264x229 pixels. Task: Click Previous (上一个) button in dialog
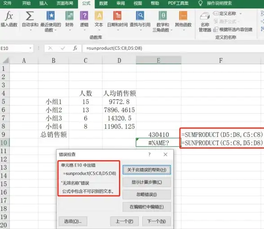tap(124, 221)
